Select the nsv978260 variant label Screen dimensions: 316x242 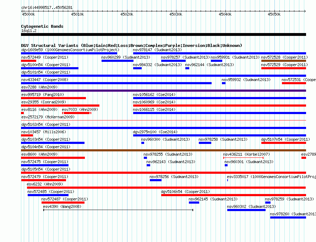click(293, 214)
